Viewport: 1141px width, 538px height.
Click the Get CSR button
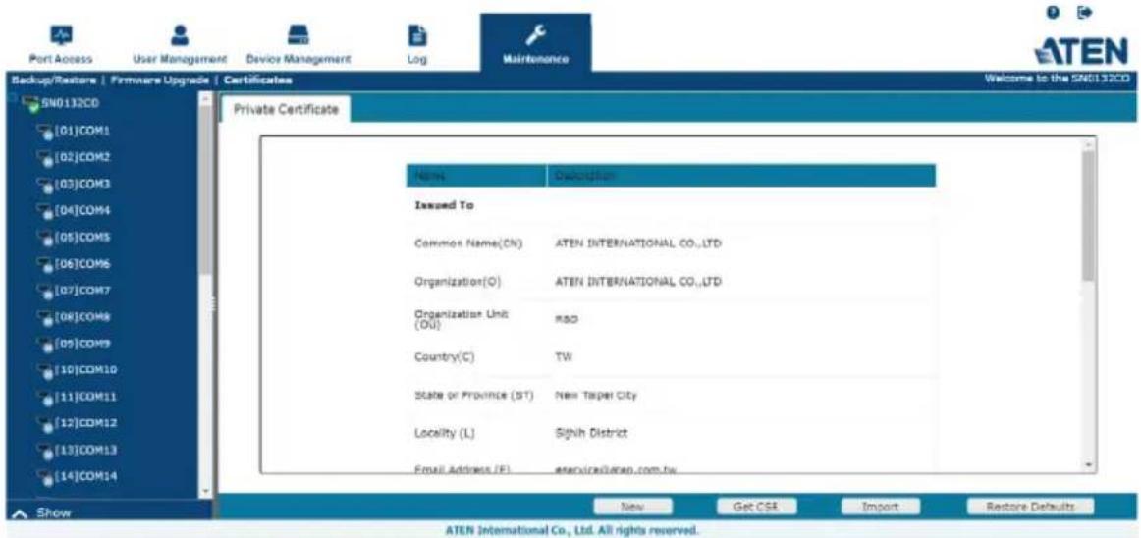coord(756,506)
